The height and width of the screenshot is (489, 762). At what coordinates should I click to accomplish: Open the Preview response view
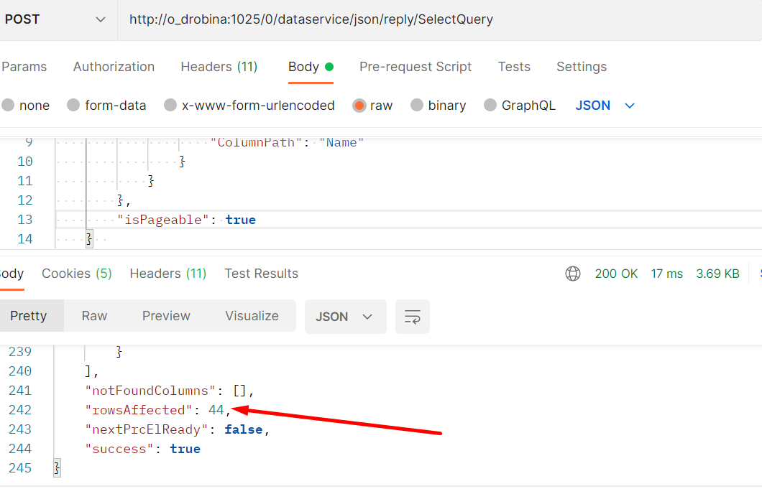pos(166,315)
